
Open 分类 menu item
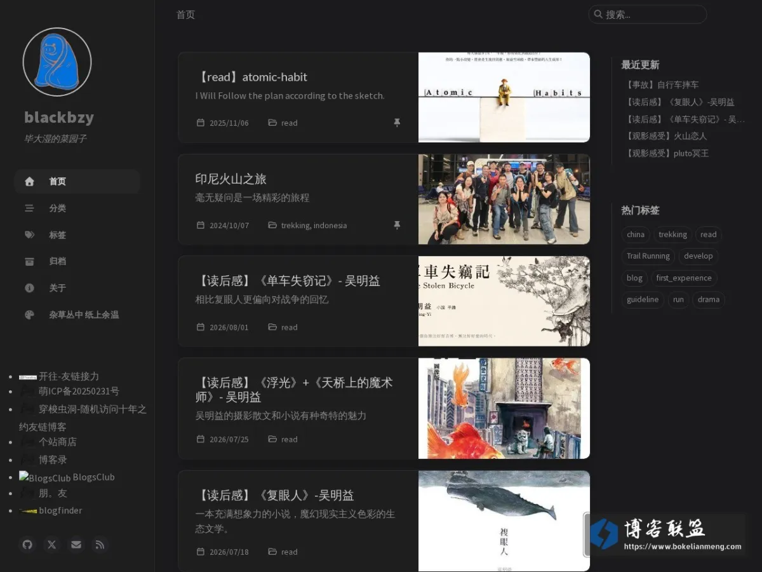(77, 208)
